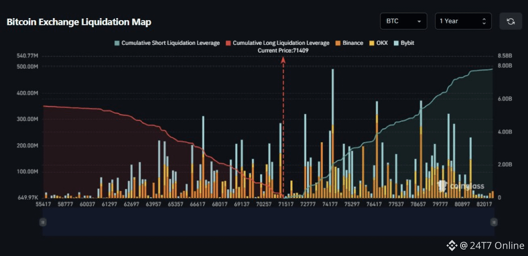Screen dimensions: 528x256
Task: Click the 2.00B right axis label
Action: (x=505, y=165)
